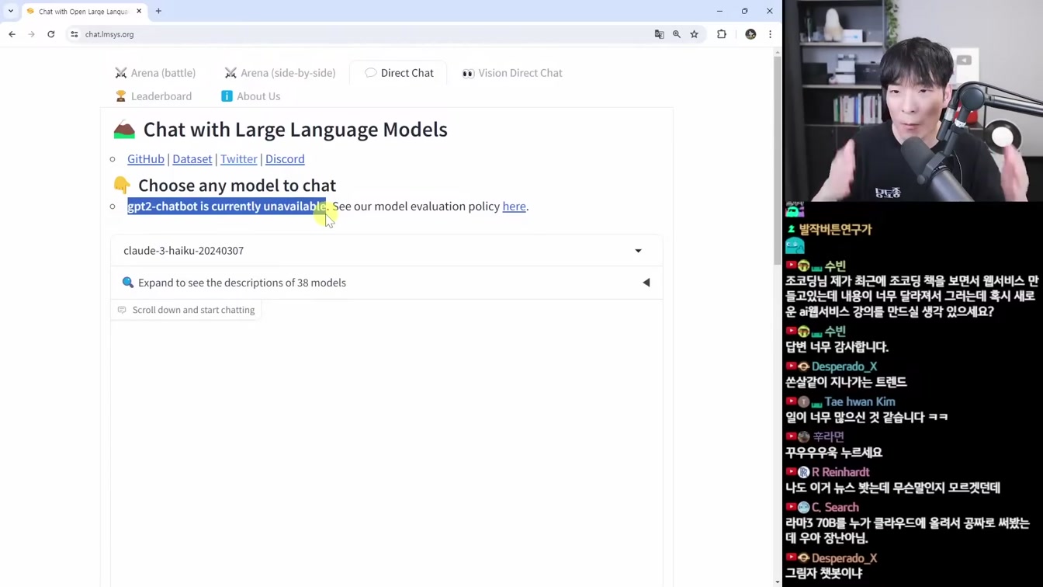
Task: Switch to Arena (battle) tab
Action: (155, 73)
